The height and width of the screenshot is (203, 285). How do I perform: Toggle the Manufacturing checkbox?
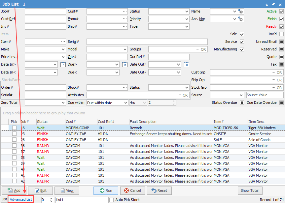tap(242, 49)
